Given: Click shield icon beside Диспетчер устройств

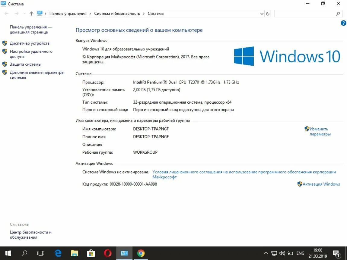Looking at the screenshot, I should [5, 43].
